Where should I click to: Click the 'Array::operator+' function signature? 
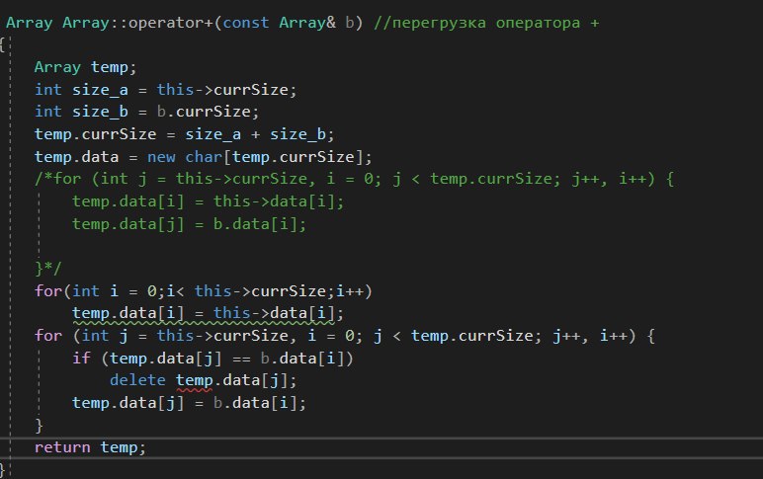185,23
